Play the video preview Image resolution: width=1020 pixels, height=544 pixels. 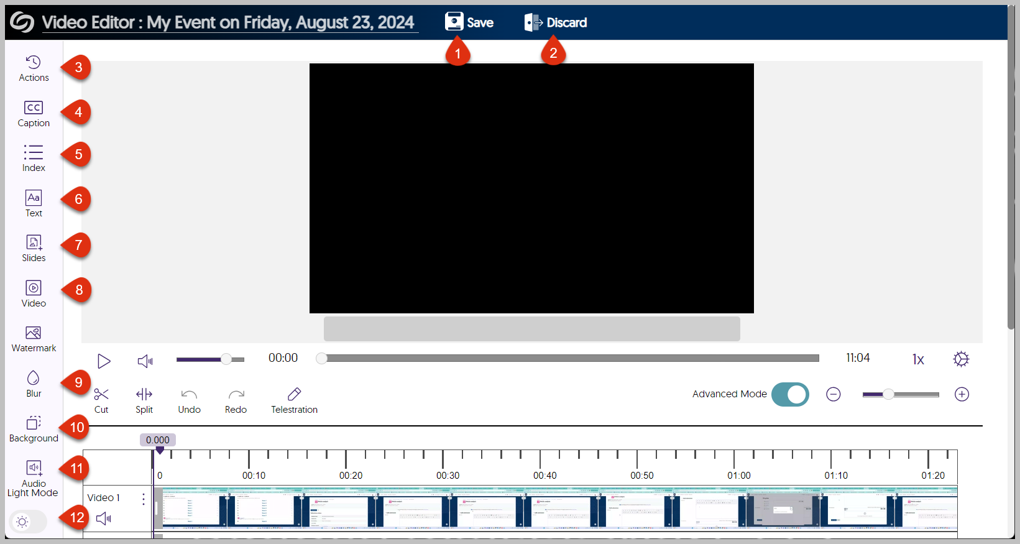pos(104,361)
